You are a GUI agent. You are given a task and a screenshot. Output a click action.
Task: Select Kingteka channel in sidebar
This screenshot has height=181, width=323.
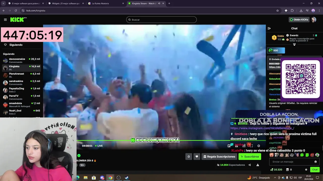(x=21, y=68)
